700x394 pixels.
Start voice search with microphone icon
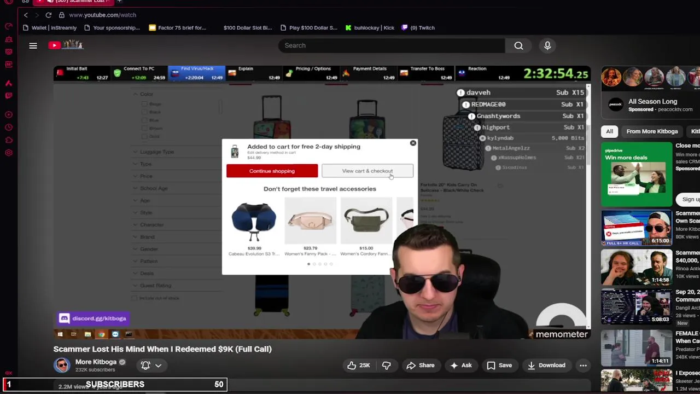[x=547, y=45]
